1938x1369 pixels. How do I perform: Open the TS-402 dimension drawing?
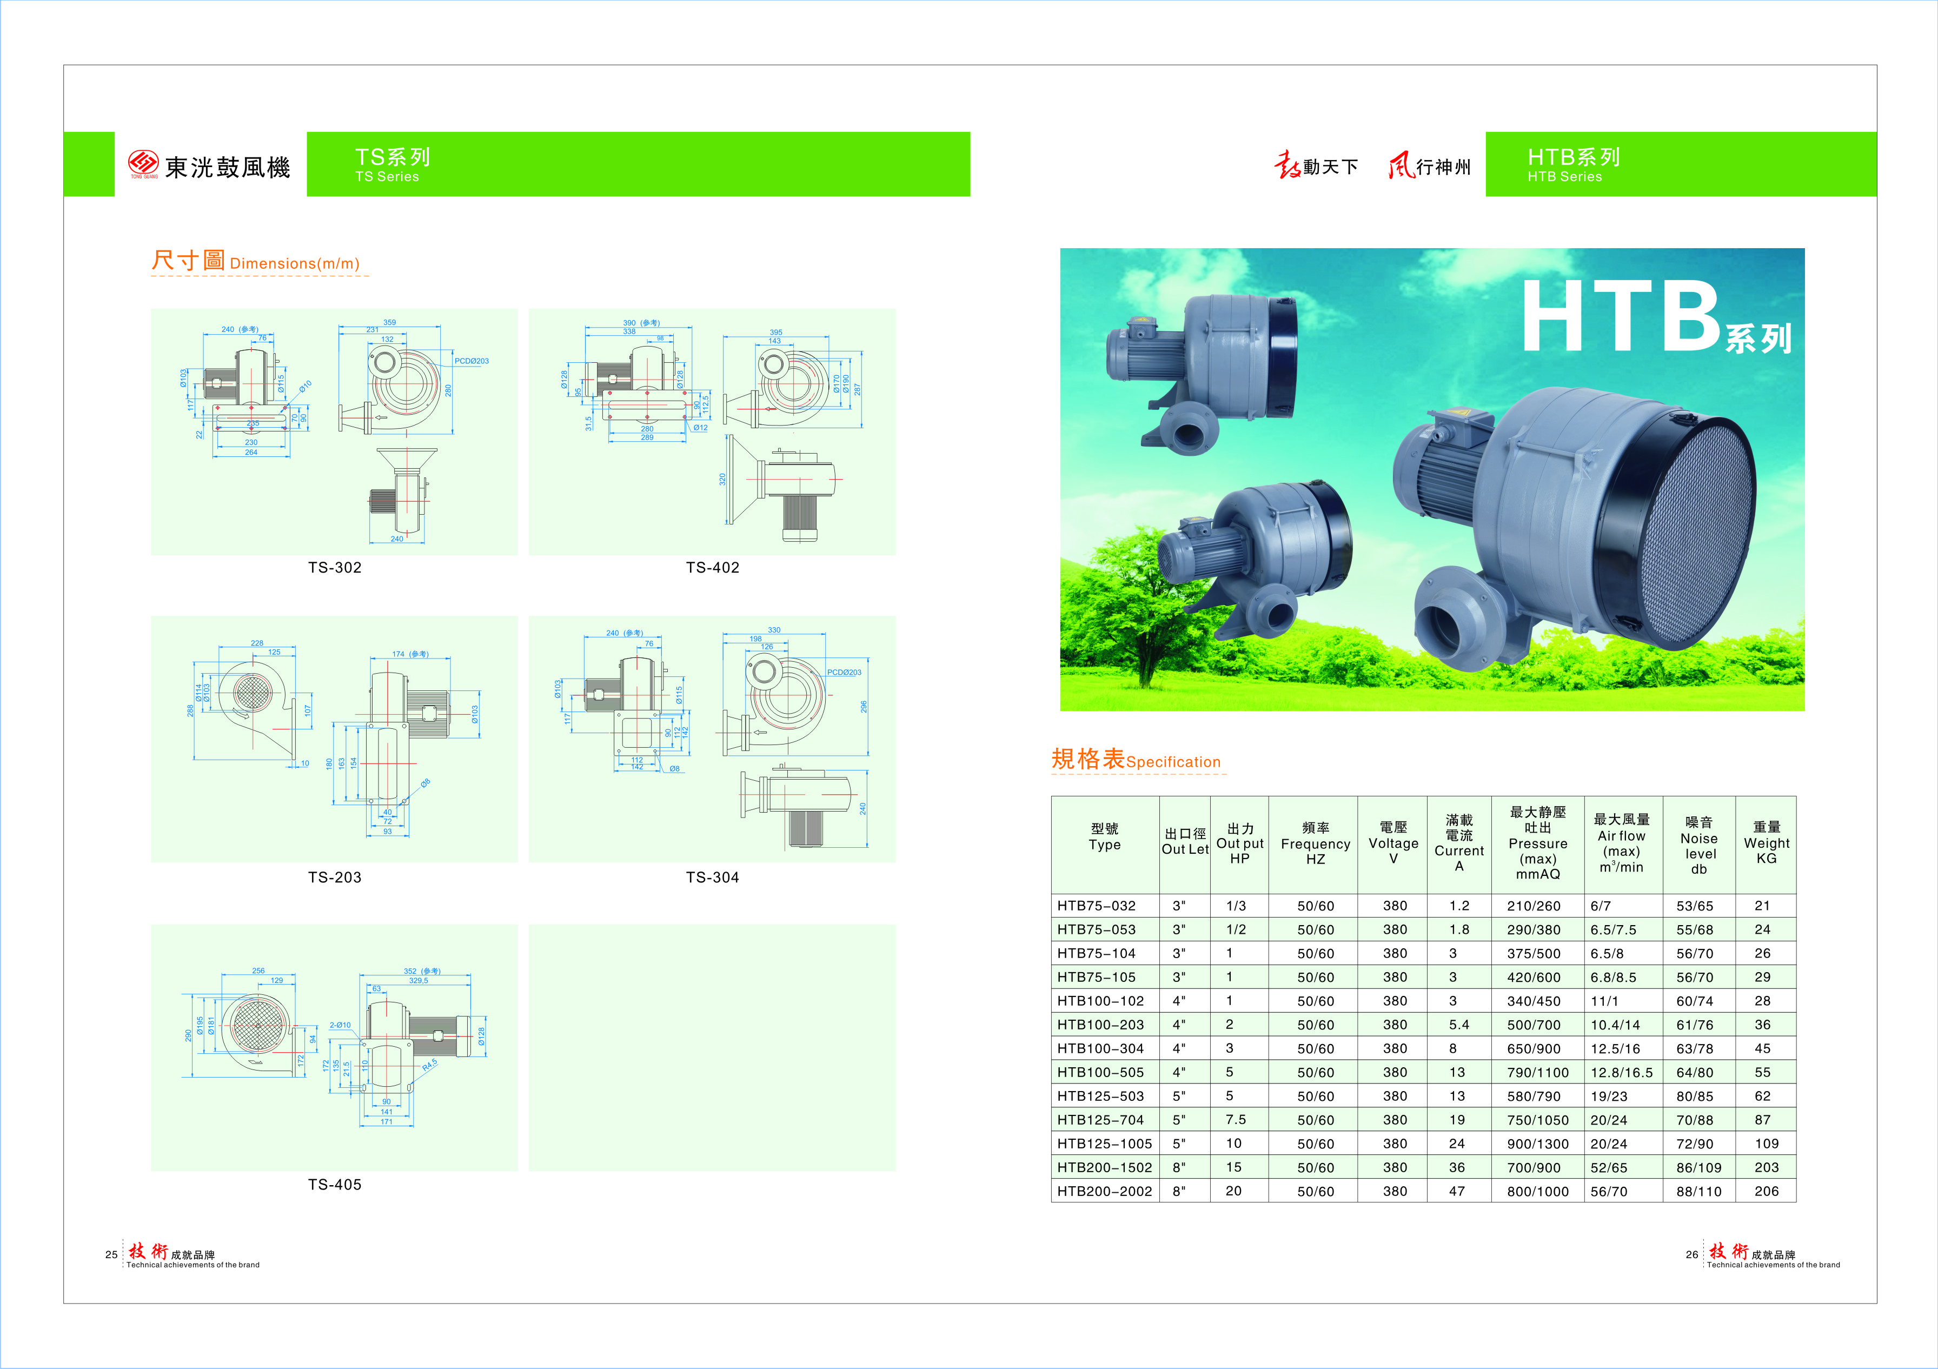coord(712,431)
